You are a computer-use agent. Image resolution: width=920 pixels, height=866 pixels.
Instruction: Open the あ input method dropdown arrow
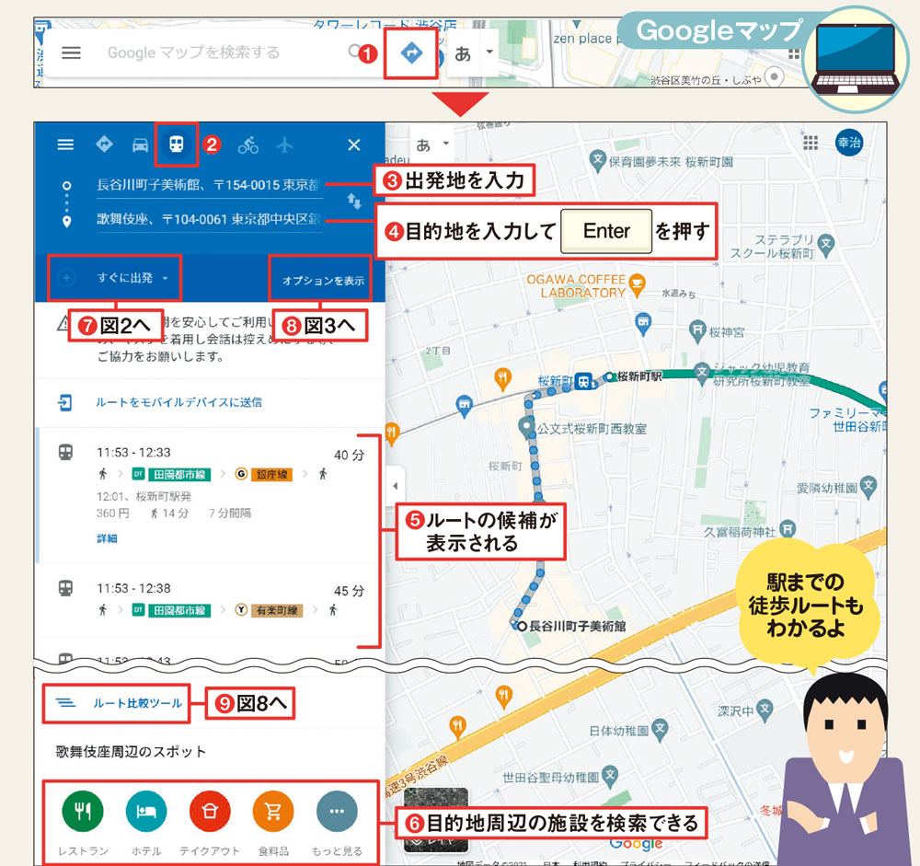pyautogui.click(x=489, y=52)
